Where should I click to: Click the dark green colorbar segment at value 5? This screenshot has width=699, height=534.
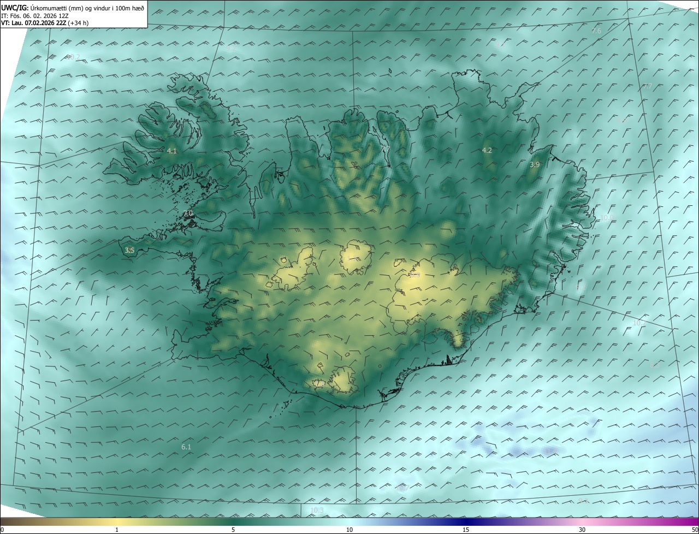pos(233,521)
